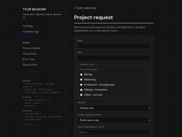This screenshot has width=182, height=137.
Task: Click 'Lean Beef Patty' watching entry
Action: (x=32, y=119)
